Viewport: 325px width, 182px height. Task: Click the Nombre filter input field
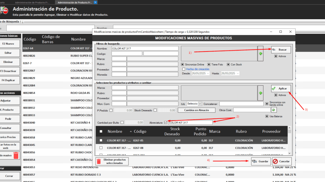[145, 48]
